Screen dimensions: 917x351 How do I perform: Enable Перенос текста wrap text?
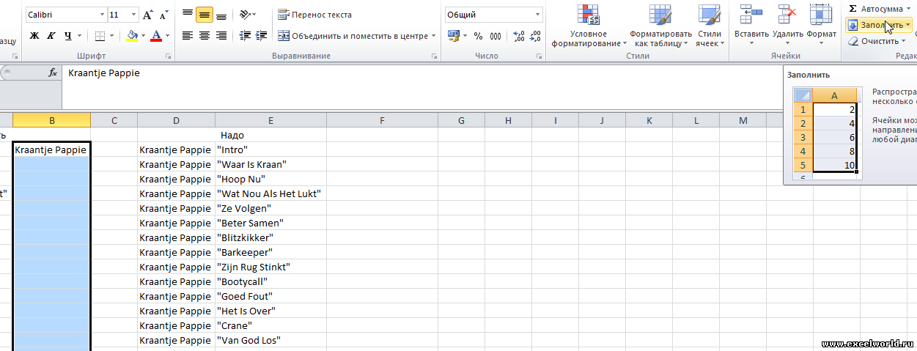315,15
